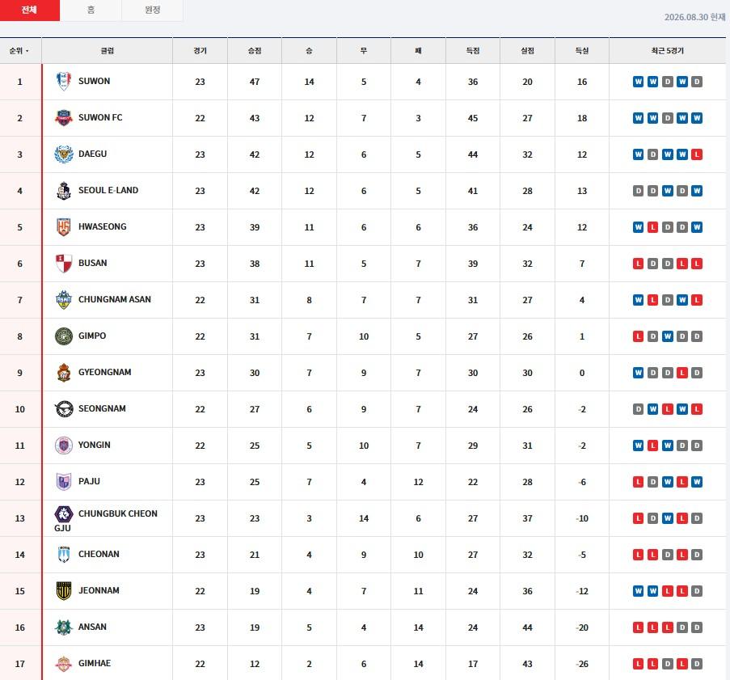Click the Chungbuk Cheongju purple hexagon logo
Screen dimensions: 730x680
click(x=63, y=514)
